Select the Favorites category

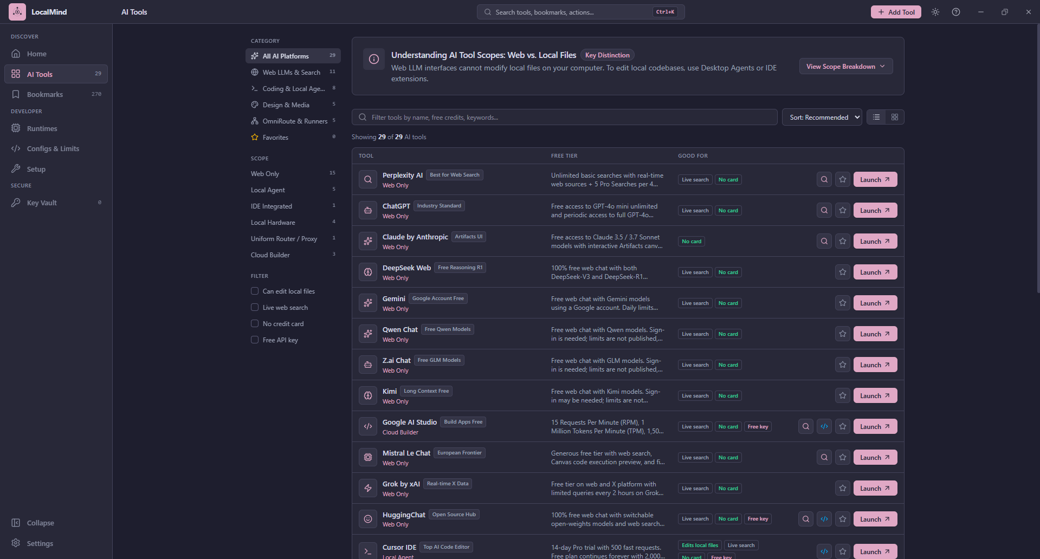(293, 137)
